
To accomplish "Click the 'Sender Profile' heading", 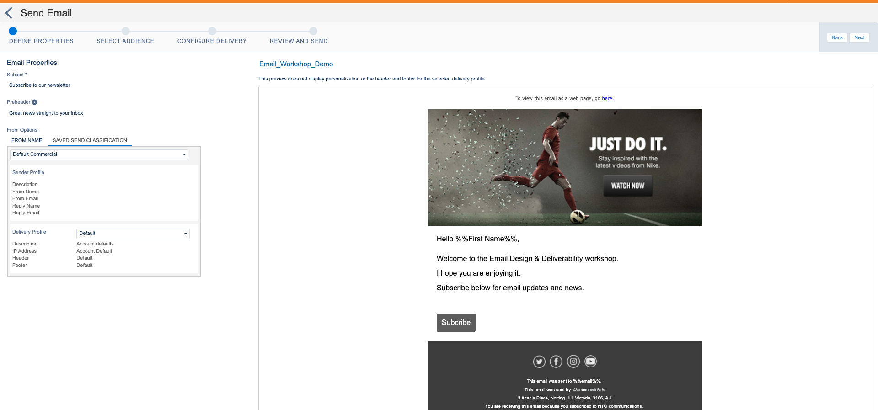I will tap(28, 173).
